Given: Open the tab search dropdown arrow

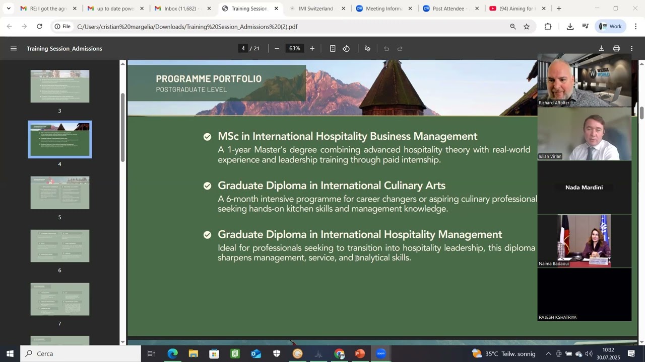Looking at the screenshot, I should [x=9, y=9].
